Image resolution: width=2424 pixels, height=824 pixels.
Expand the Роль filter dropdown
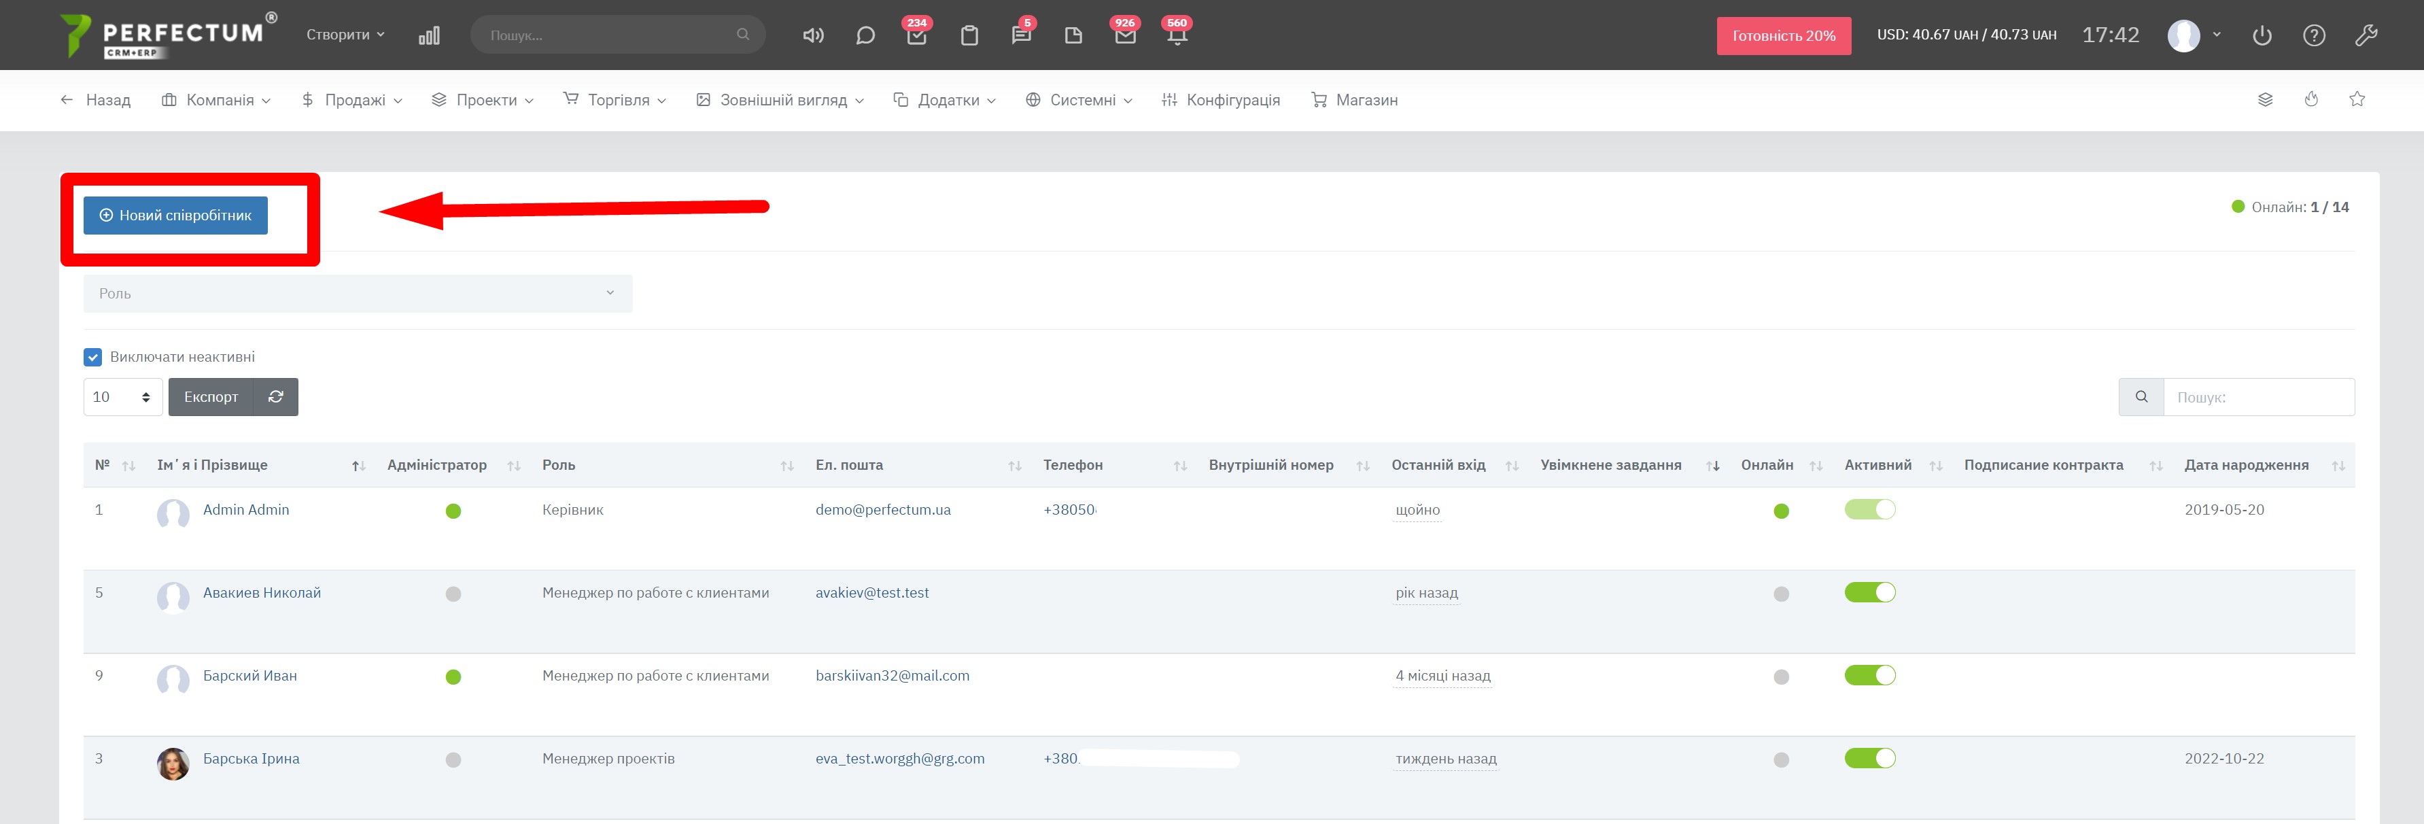(358, 294)
